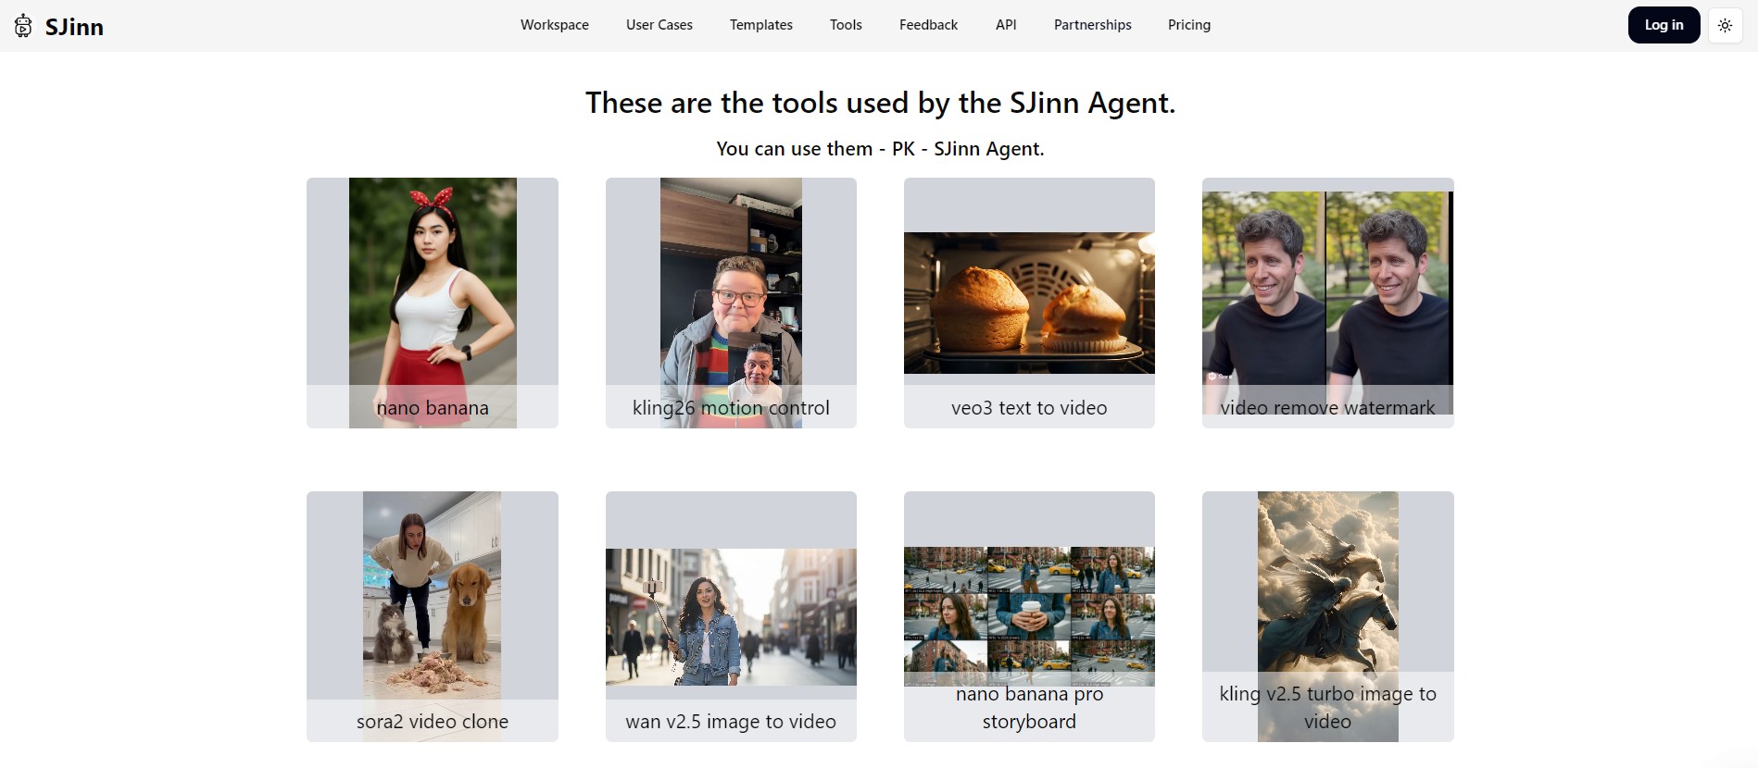
Task: Select Tools in the navigation bar
Action: [x=846, y=25]
